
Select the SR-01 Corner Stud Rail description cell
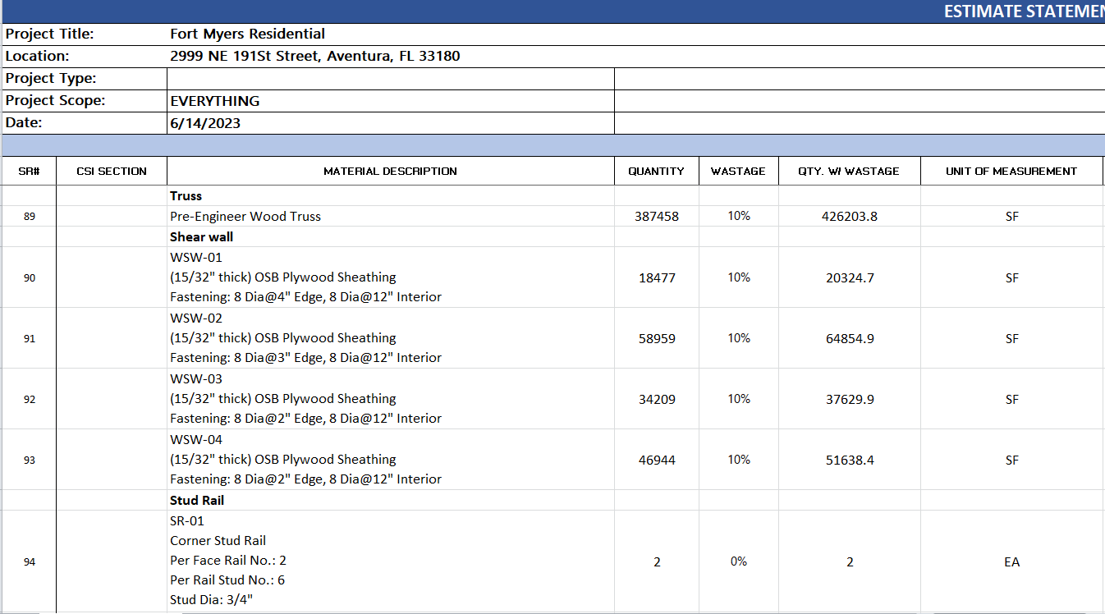click(x=391, y=561)
